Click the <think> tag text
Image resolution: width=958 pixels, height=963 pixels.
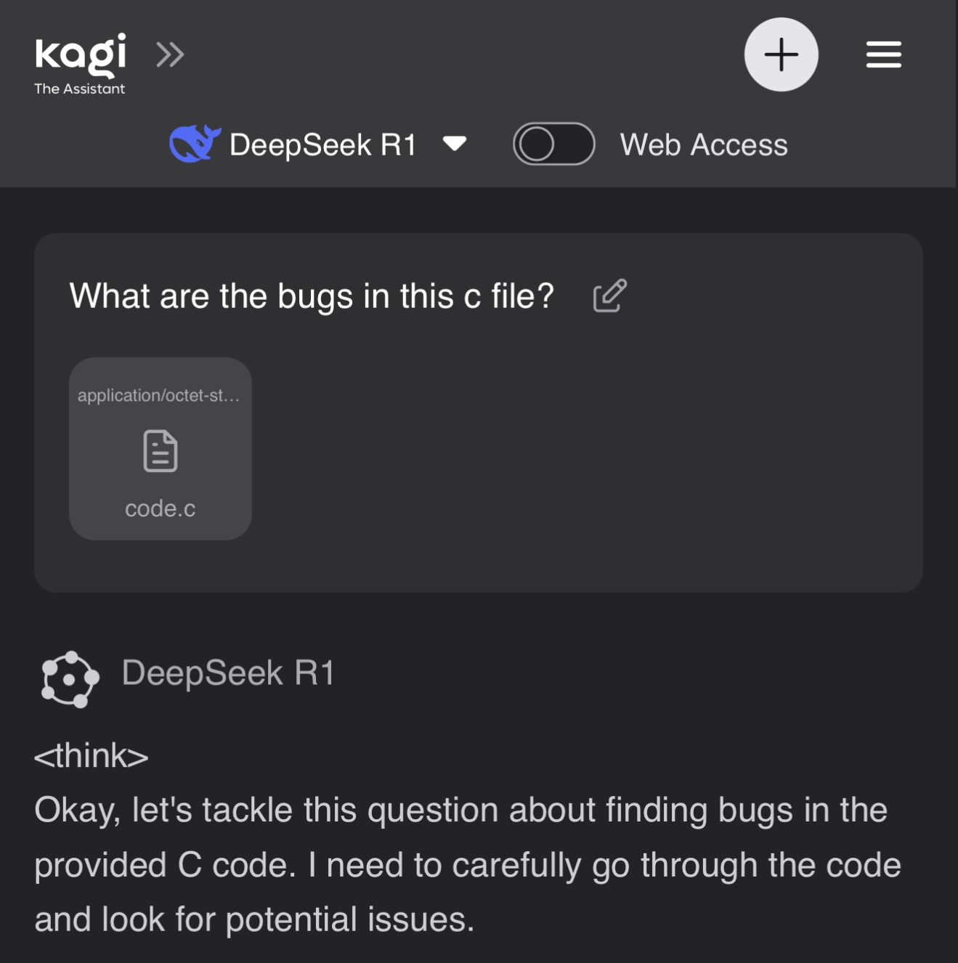point(92,756)
